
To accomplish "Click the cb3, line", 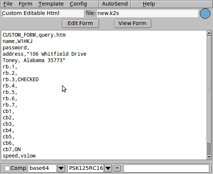I will point(9,124).
